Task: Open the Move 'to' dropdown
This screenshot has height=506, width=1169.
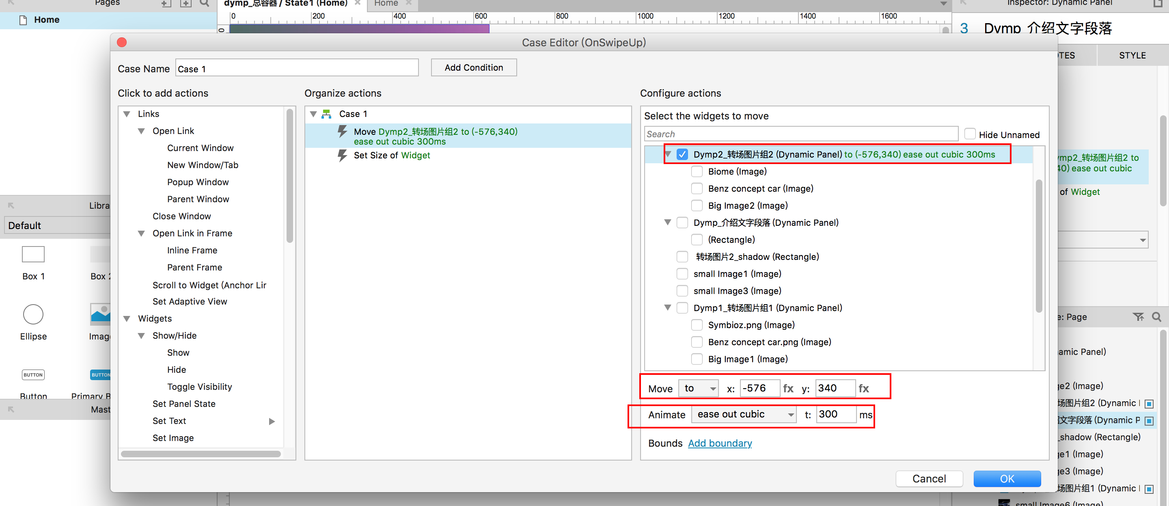Action: click(699, 388)
